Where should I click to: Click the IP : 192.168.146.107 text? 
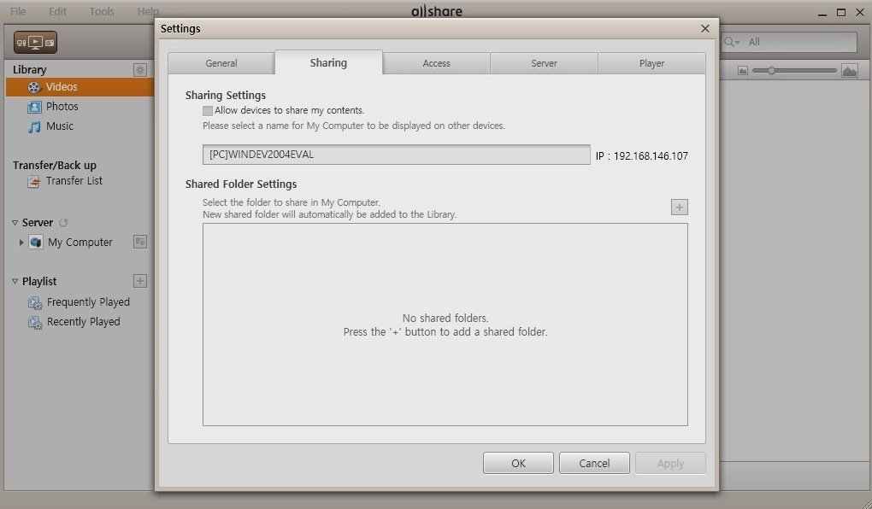642,156
